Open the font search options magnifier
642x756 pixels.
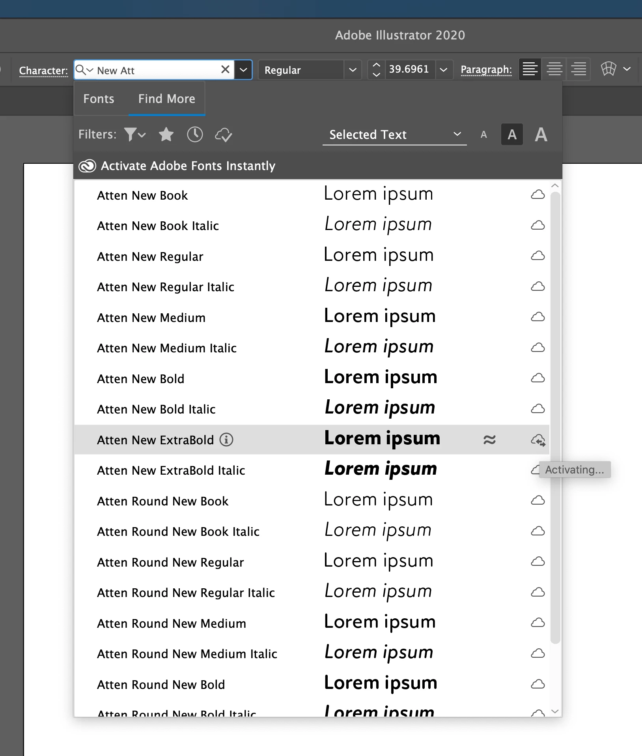click(x=84, y=70)
